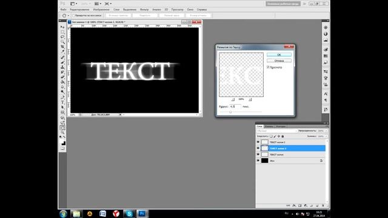Select the Dodge tool
The width and height of the screenshot is (388, 218).
62,92
